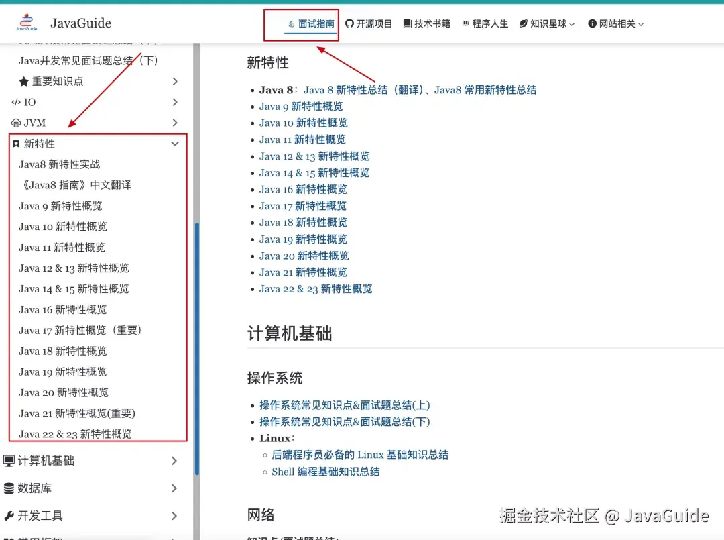Open the 网站相关 dropdown arrow

pos(641,24)
